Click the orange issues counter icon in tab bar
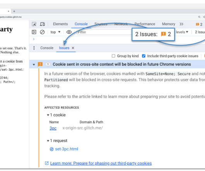205x171 pixels. click(197, 24)
